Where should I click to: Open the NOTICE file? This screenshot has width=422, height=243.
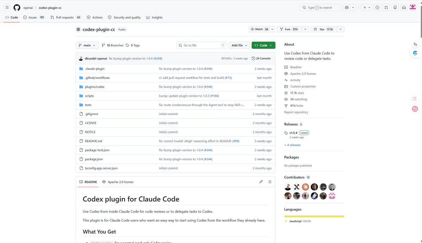click(90, 132)
